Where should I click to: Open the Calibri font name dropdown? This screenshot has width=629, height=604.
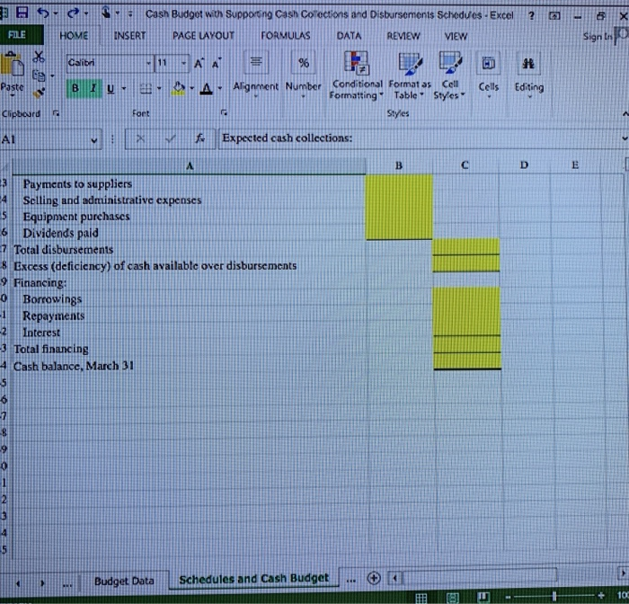(x=148, y=63)
